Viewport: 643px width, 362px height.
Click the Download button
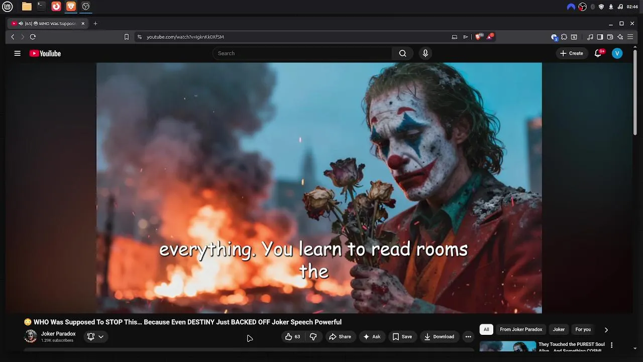(x=439, y=337)
